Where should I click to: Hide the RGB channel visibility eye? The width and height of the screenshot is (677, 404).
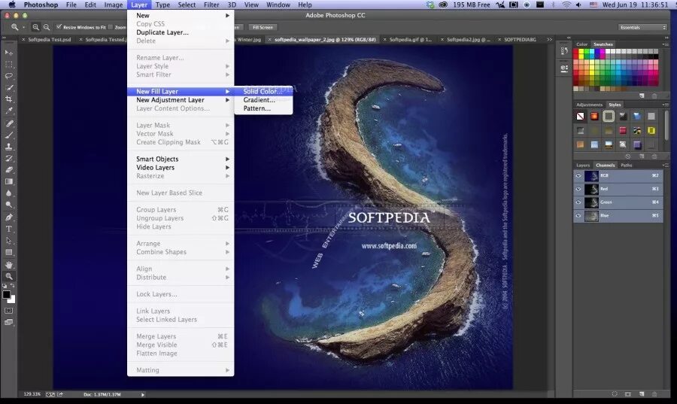tap(578, 176)
